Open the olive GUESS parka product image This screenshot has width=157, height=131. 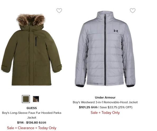point(31,50)
